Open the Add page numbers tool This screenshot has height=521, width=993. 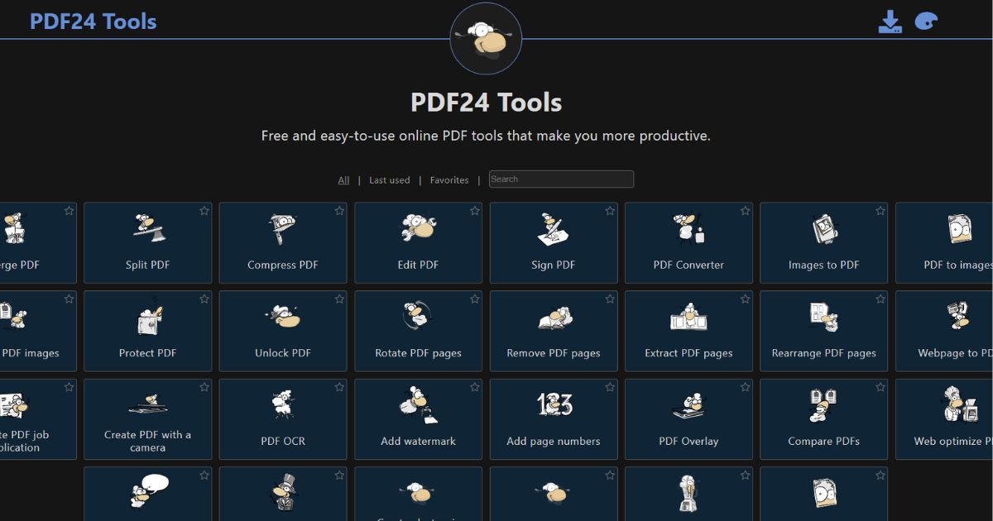pyautogui.click(x=553, y=418)
